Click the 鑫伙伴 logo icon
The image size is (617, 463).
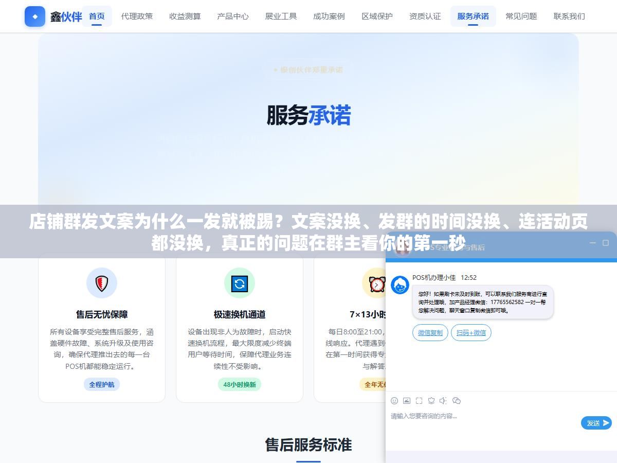coord(35,16)
